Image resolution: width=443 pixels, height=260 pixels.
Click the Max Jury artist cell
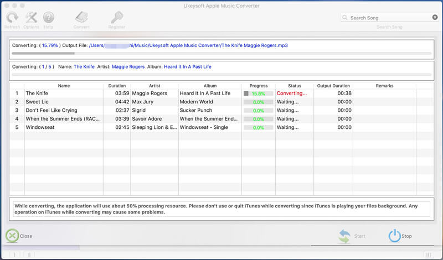pos(143,102)
